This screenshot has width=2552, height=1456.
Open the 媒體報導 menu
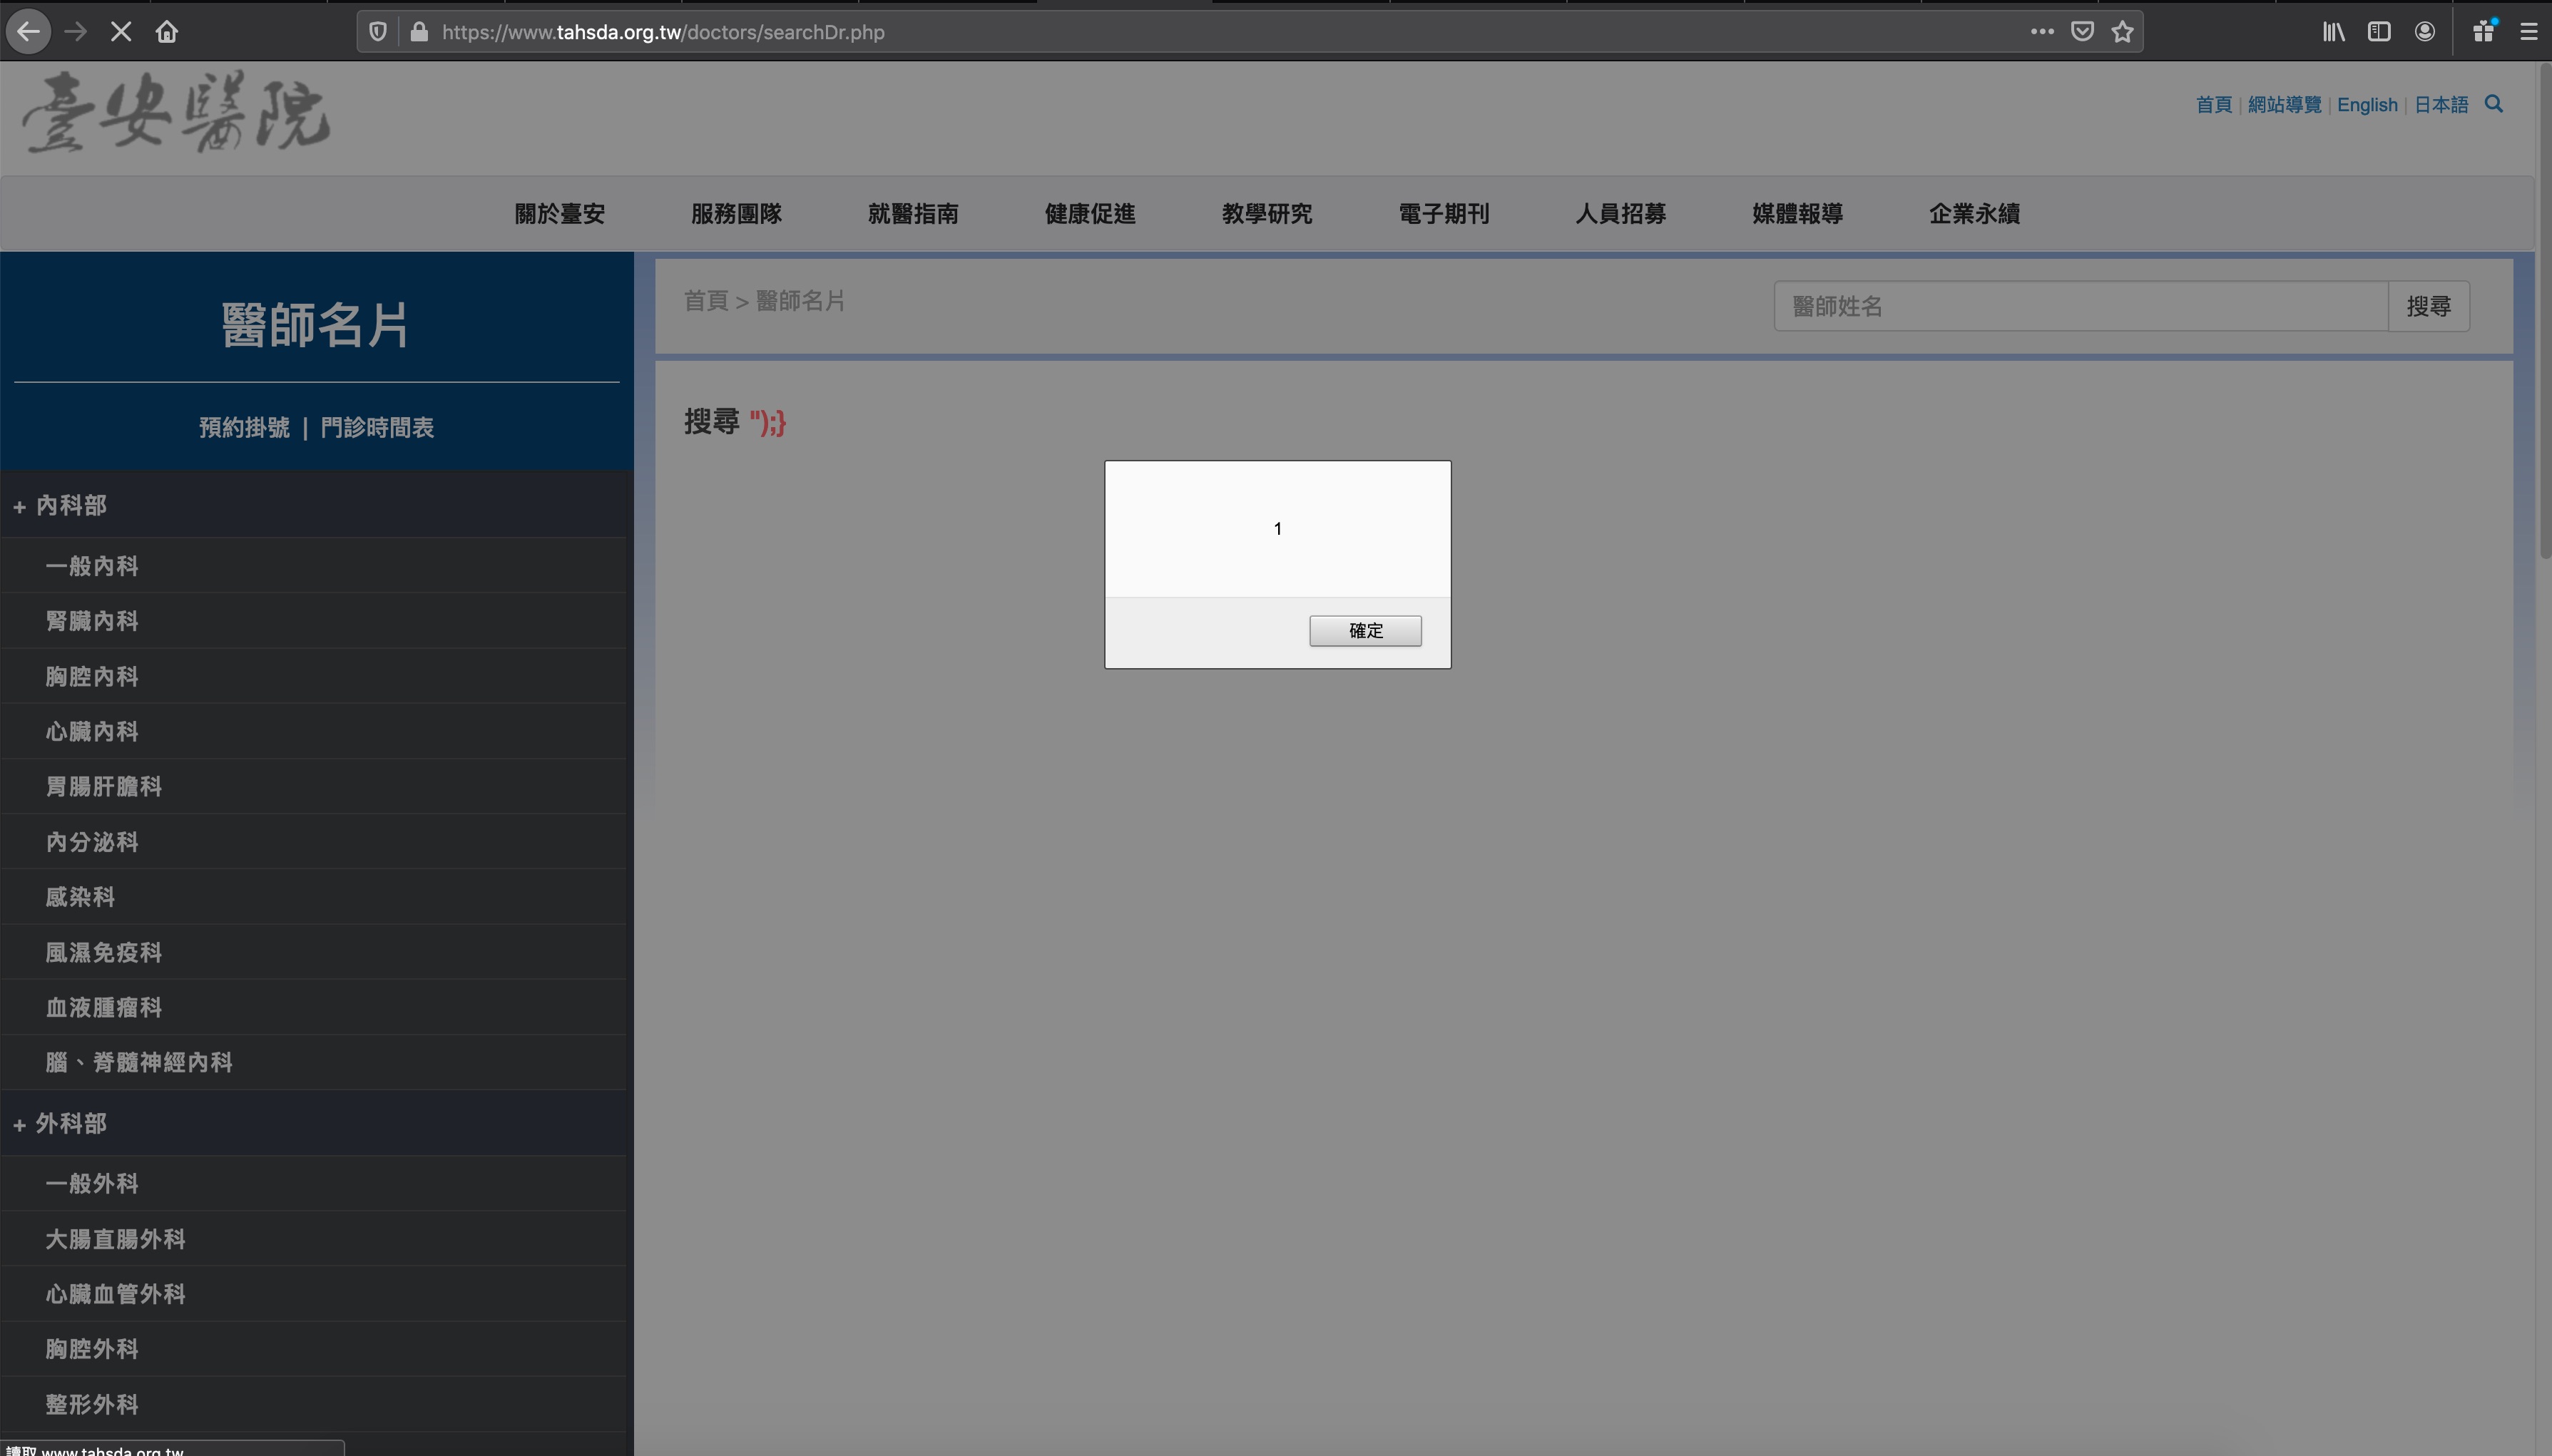[1798, 214]
